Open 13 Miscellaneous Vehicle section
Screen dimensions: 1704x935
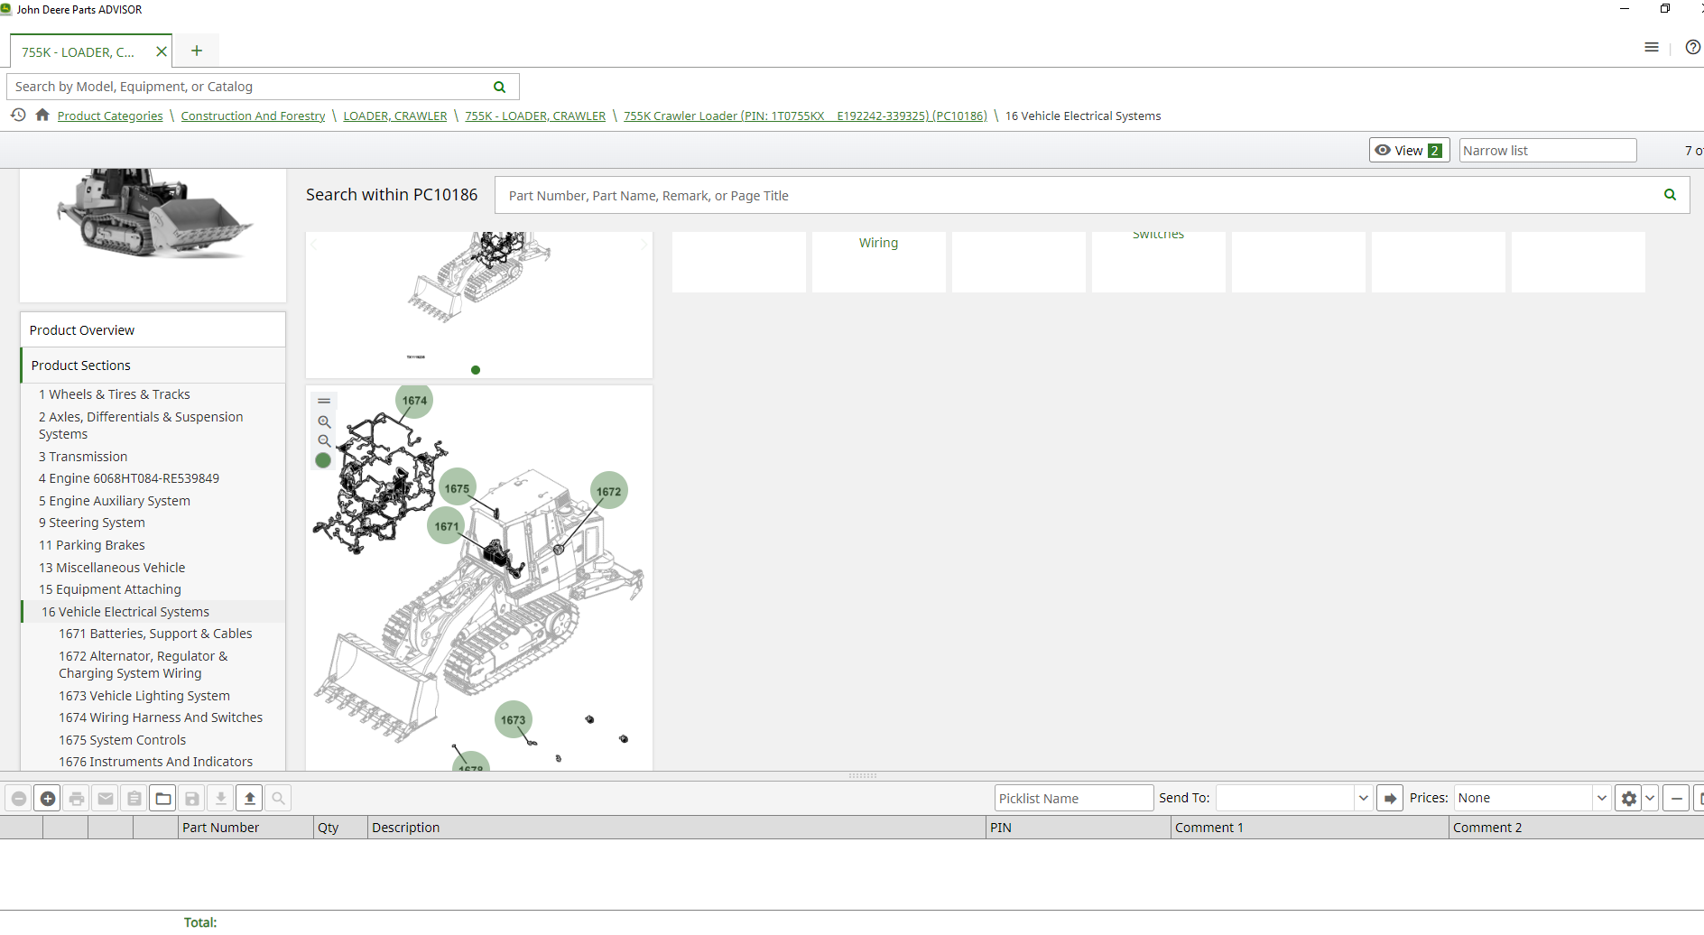click(x=112, y=568)
